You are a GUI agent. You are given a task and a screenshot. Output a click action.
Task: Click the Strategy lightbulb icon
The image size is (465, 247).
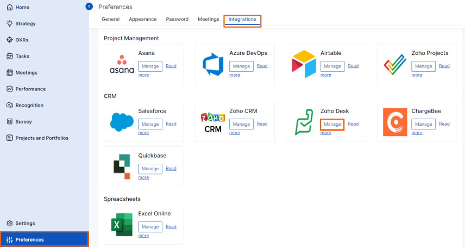point(9,23)
